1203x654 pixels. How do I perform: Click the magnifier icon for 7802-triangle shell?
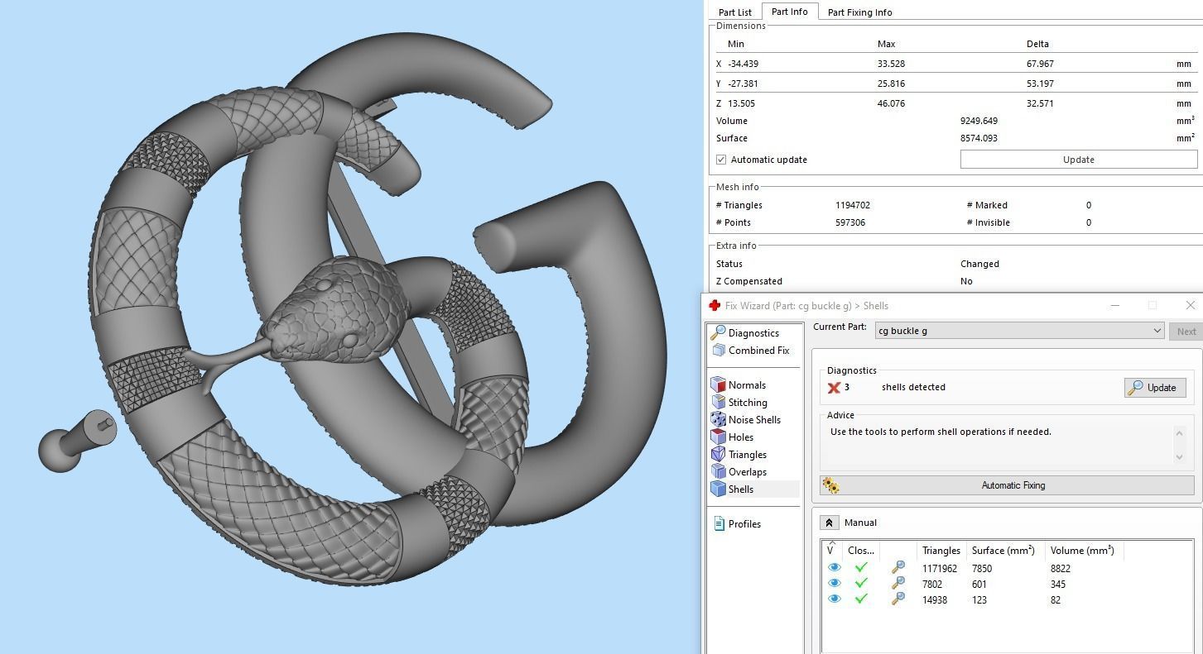point(898,584)
